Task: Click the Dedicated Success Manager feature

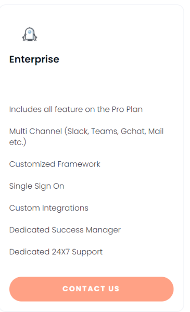Action: (x=65, y=230)
